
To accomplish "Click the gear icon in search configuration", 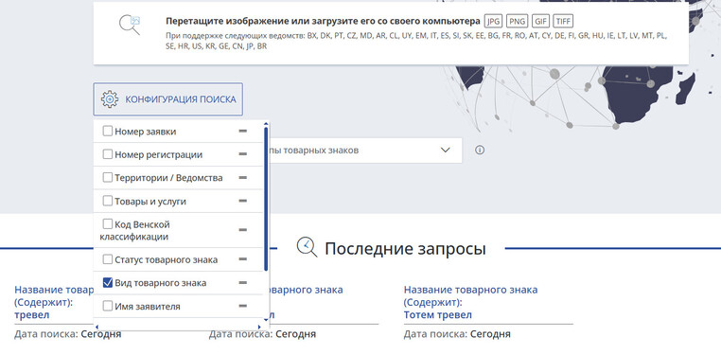I will pos(110,98).
